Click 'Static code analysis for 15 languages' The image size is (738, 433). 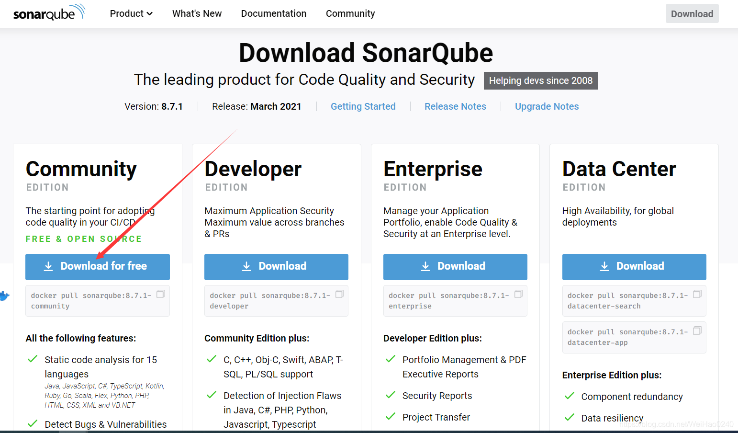pyautogui.click(x=101, y=367)
